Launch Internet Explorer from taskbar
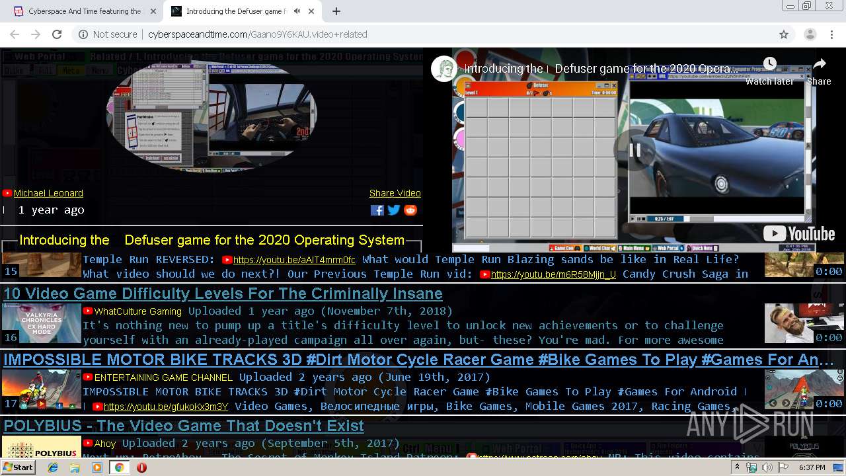The height and width of the screenshot is (476, 846). tap(54, 467)
